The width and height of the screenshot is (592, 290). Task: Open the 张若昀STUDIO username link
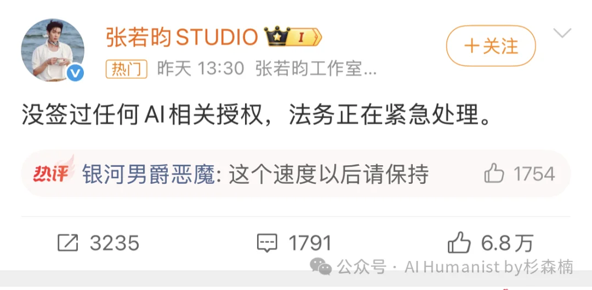click(x=182, y=37)
